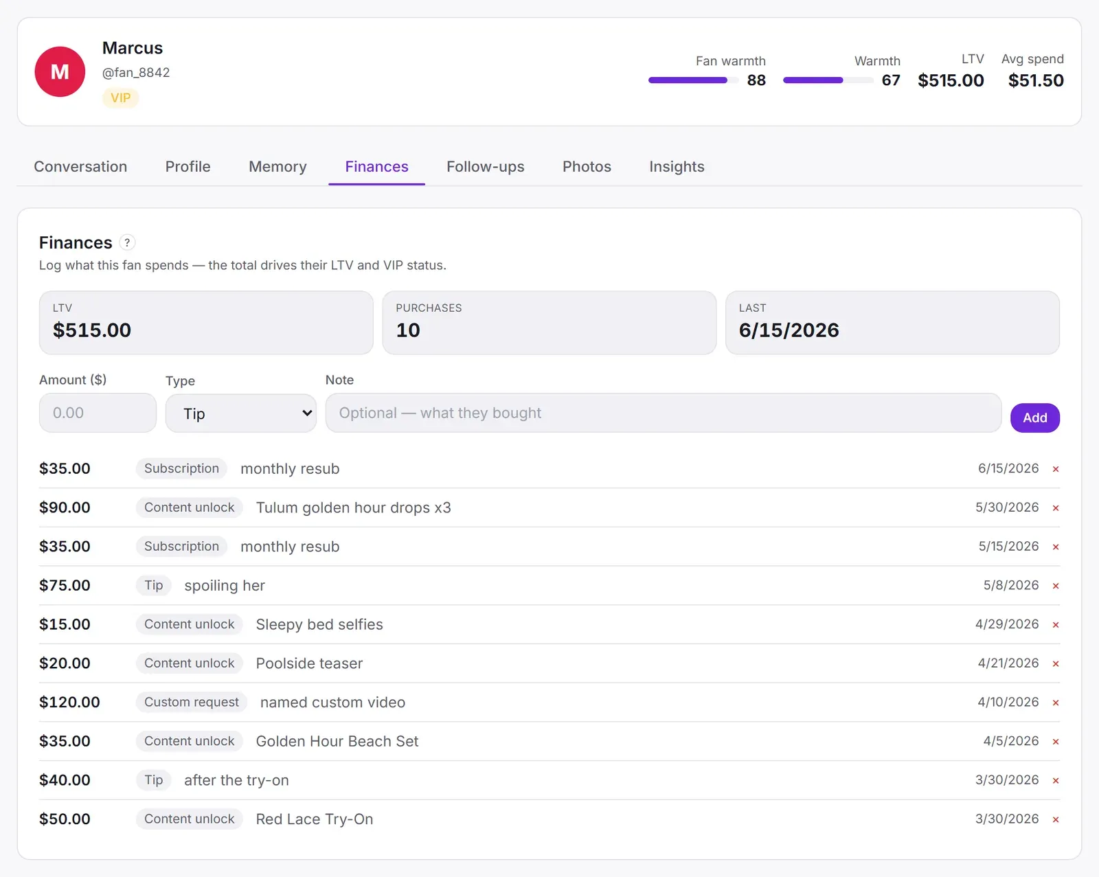Open the Finances help question mark

[127, 242]
